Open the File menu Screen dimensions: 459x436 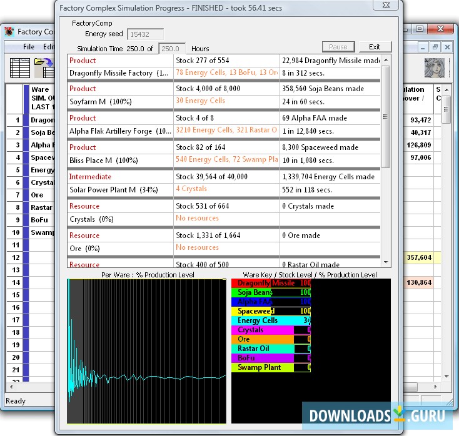tap(29, 47)
